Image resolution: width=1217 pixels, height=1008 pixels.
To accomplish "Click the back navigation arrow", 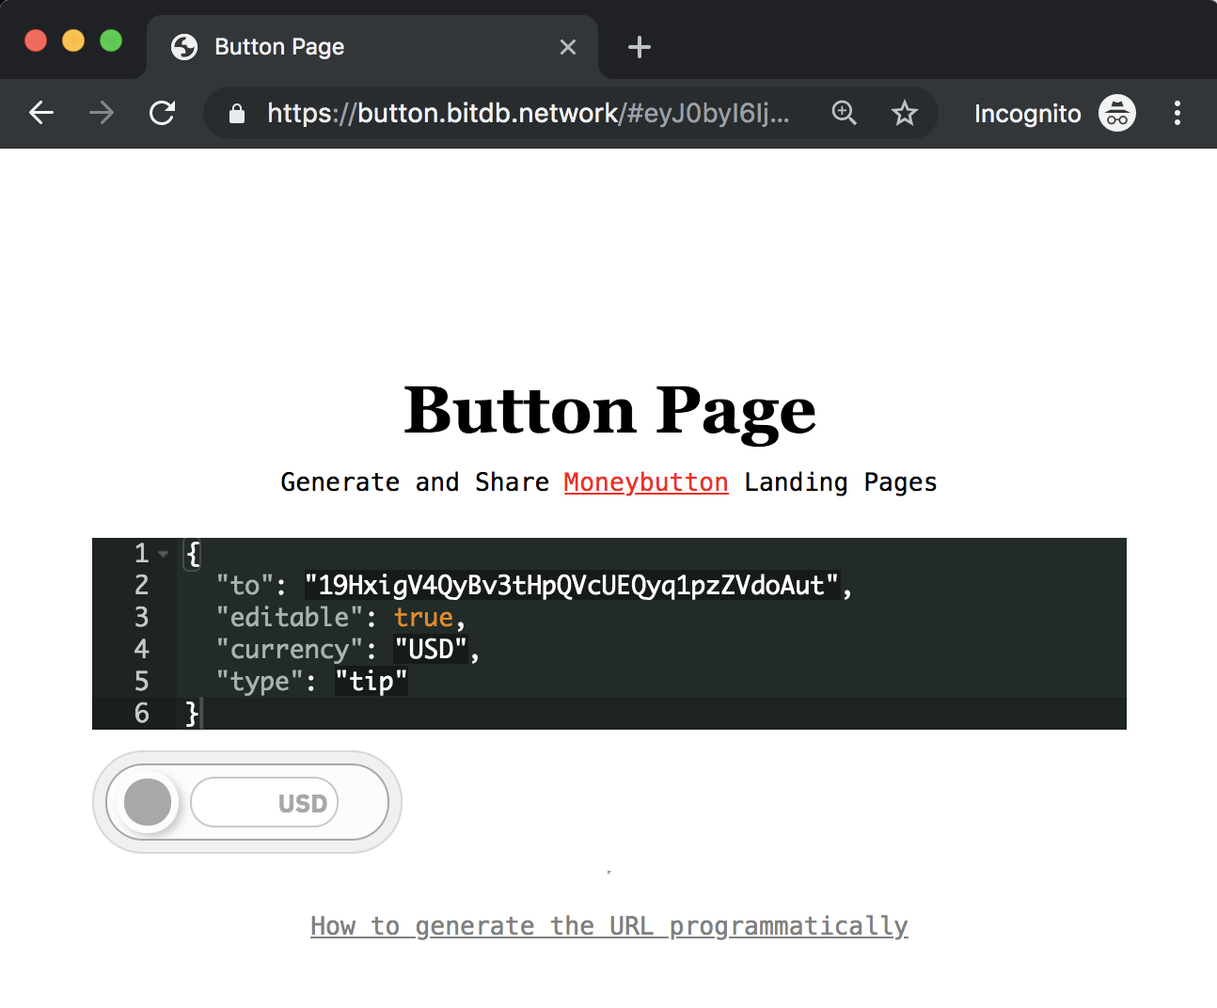I will [41, 113].
